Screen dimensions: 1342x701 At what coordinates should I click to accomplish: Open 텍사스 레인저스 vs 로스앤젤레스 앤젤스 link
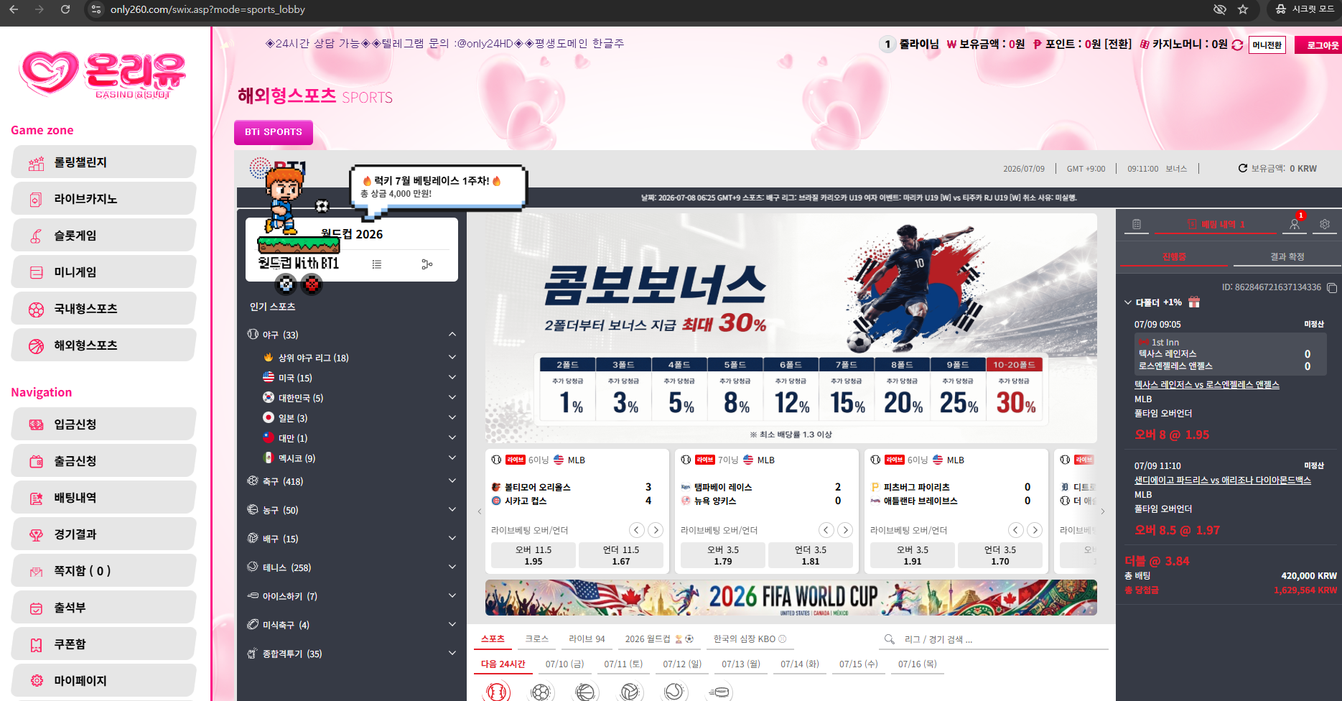point(1206,385)
